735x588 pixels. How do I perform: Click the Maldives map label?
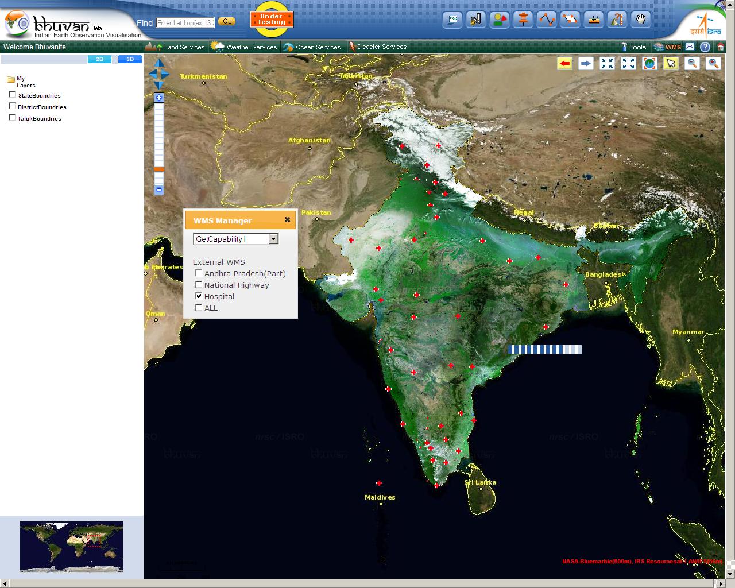coord(380,497)
